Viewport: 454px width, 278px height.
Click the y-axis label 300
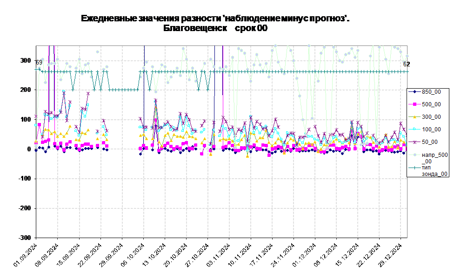(25, 60)
